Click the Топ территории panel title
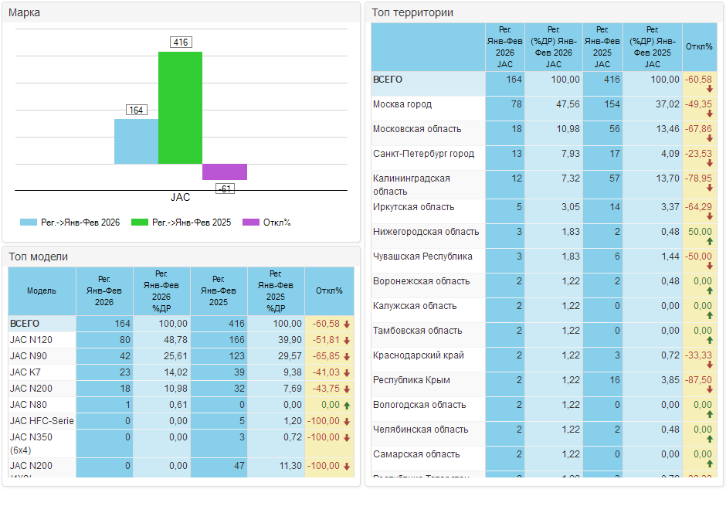This screenshot has width=726, height=513. click(412, 12)
